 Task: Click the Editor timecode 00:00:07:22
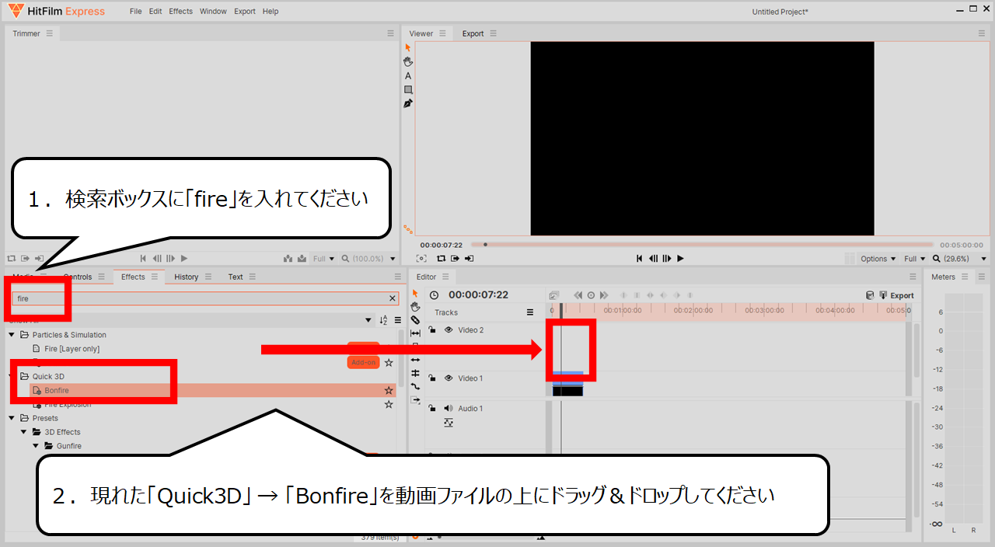click(x=478, y=295)
